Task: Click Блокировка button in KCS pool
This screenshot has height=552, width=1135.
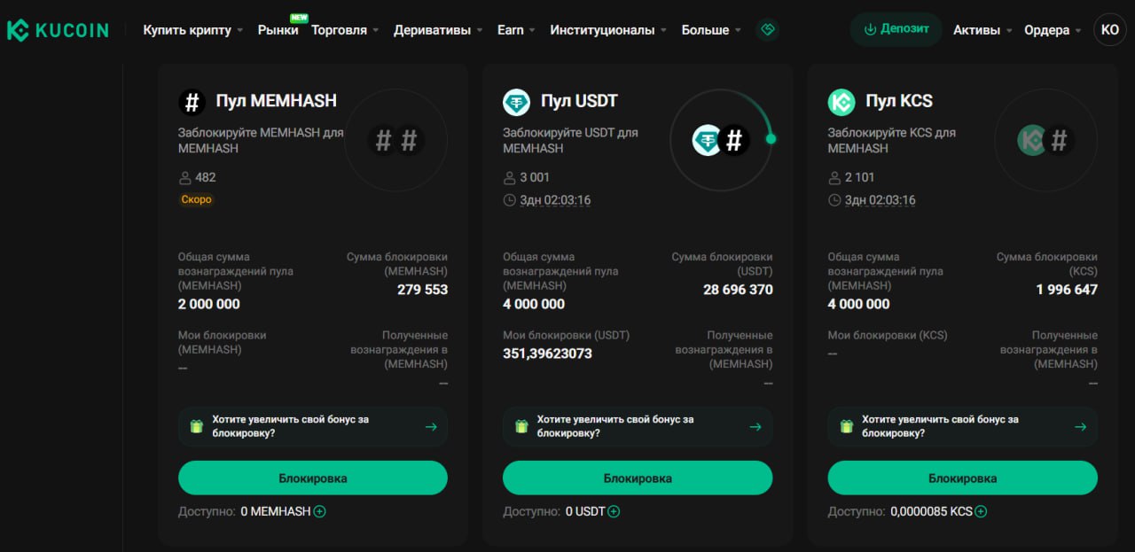Action: [962, 478]
